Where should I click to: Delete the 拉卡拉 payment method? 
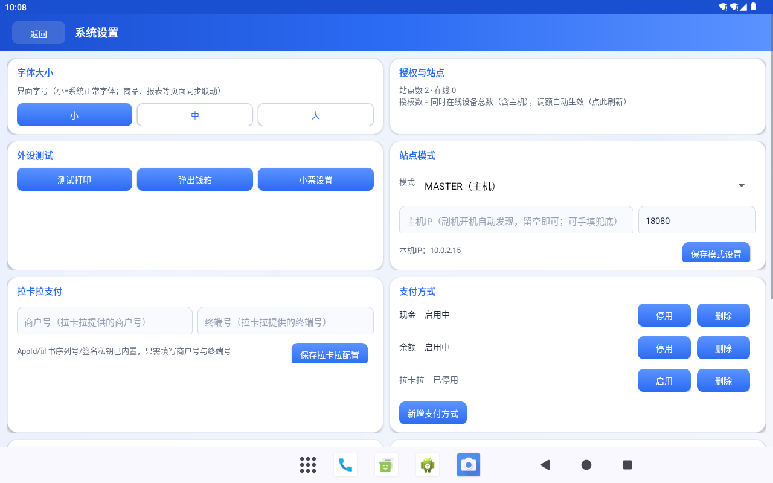tap(723, 380)
